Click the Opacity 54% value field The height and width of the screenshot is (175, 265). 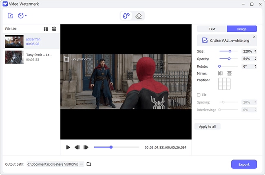[x=247, y=59]
